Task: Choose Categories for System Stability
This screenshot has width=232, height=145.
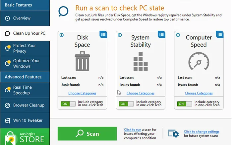Action: (x=141, y=93)
